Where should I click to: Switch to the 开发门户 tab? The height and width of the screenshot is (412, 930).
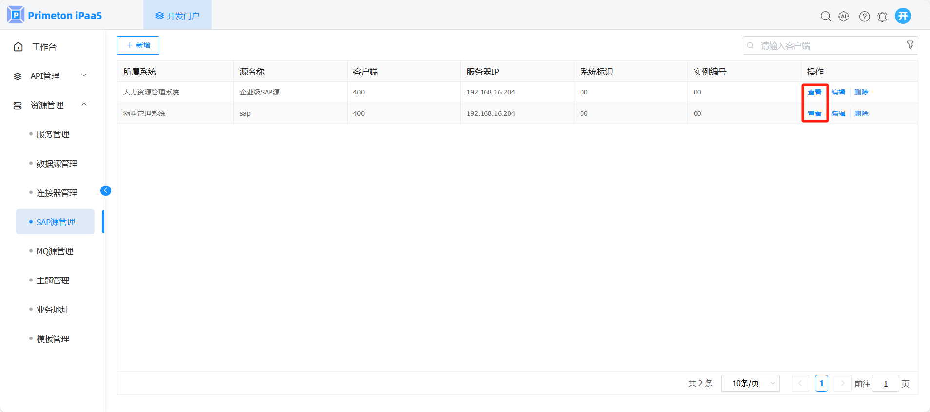click(x=177, y=16)
